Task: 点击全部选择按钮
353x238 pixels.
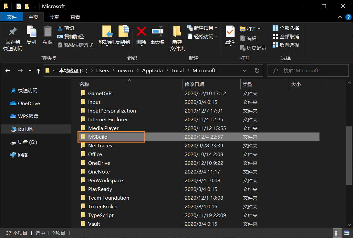Action: [286, 28]
